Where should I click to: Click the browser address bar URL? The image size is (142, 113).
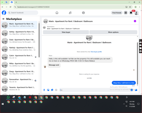[33, 7]
